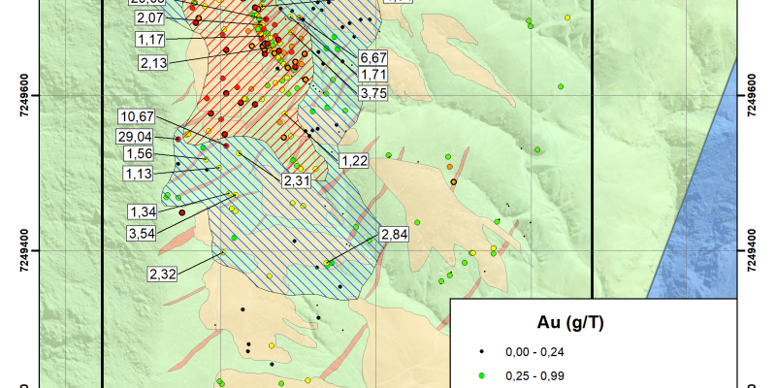Image resolution: width=776 pixels, height=388 pixels.
Task: Click the 2,32 callout box
Action: (164, 275)
